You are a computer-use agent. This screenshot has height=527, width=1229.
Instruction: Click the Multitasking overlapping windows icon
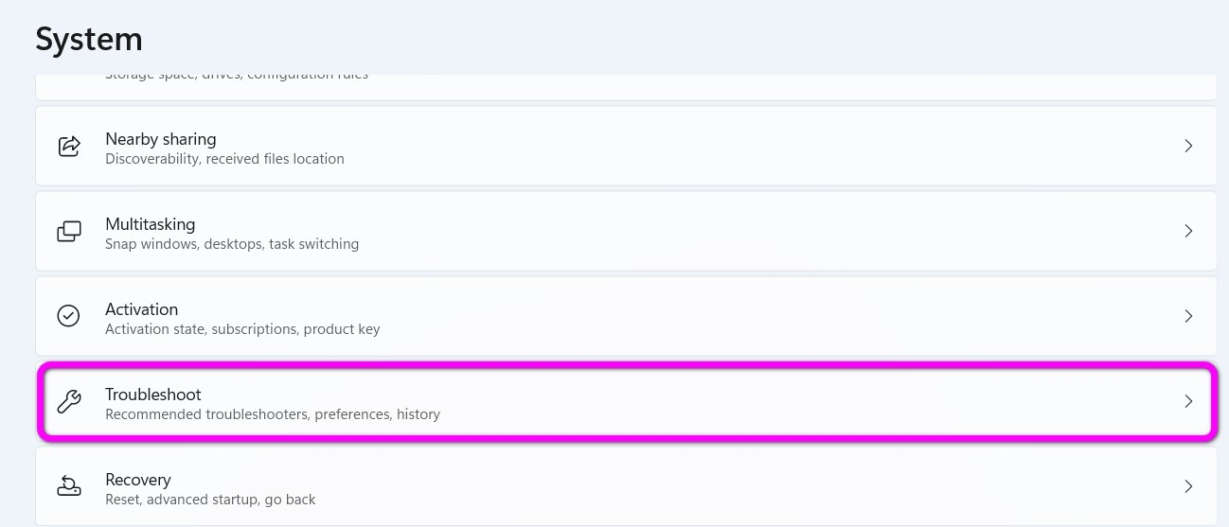tap(69, 232)
